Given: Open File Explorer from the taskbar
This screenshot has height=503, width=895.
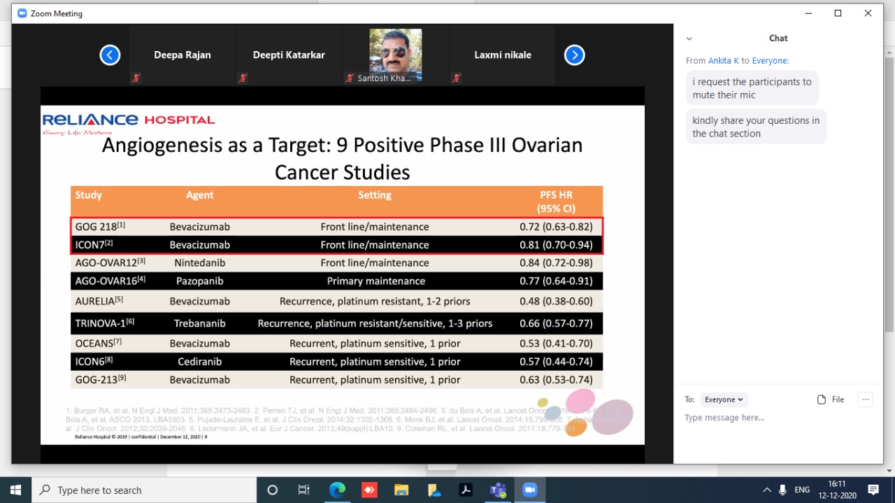Looking at the screenshot, I should [401, 490].
